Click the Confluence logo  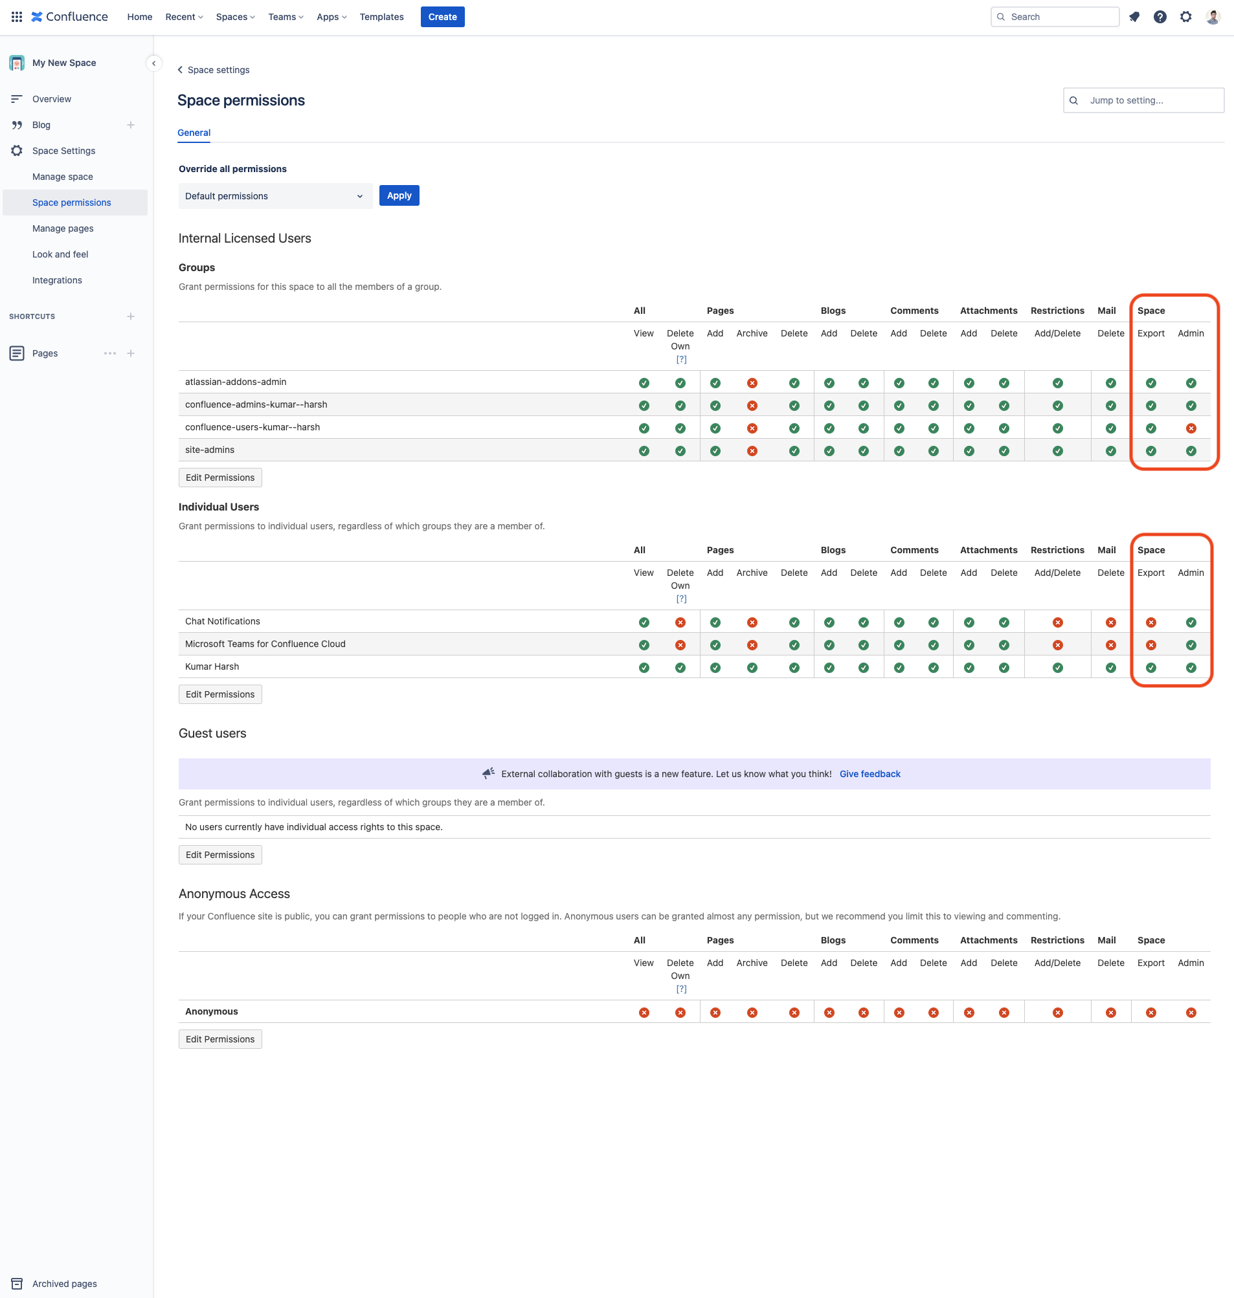click(70, 16)
